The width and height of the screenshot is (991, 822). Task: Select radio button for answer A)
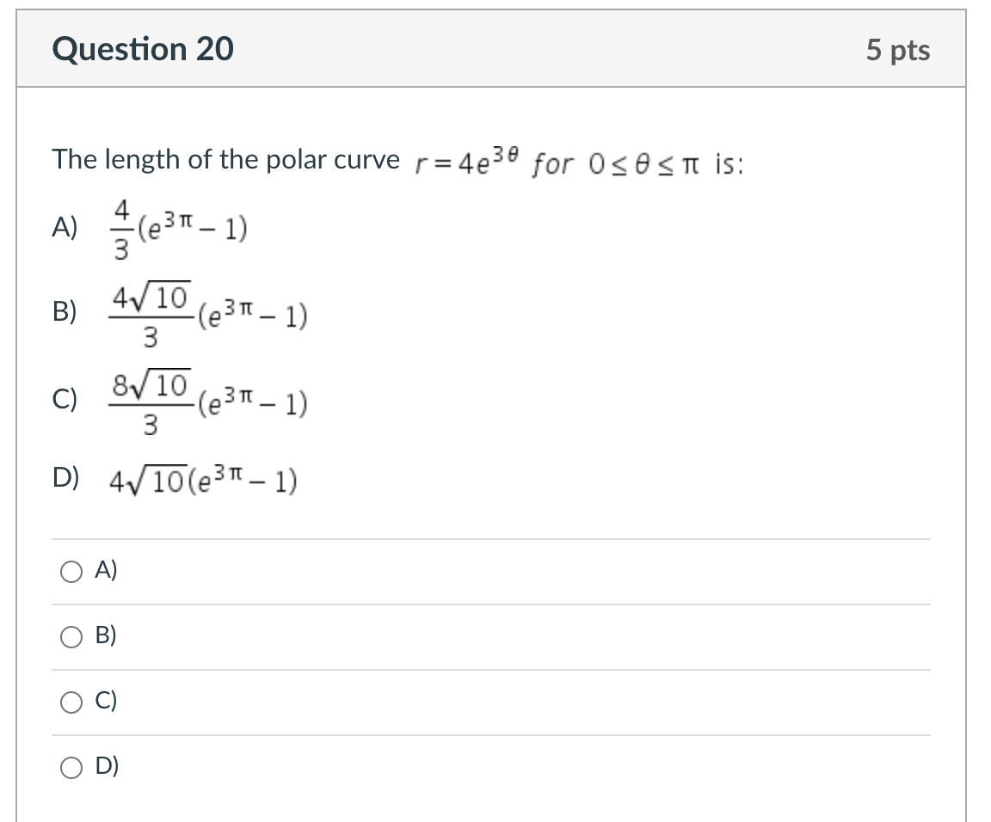(x=71, y=572)
